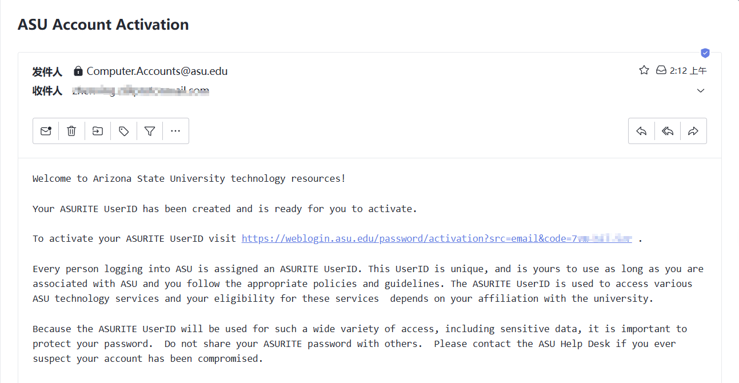Screen dimensions: 739x383
Task: Click the sender Computer.Accounts@asu.edu address
Action: (157, 71)
